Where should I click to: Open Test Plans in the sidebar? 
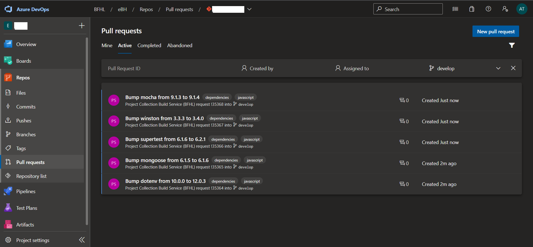pos(27,208)
